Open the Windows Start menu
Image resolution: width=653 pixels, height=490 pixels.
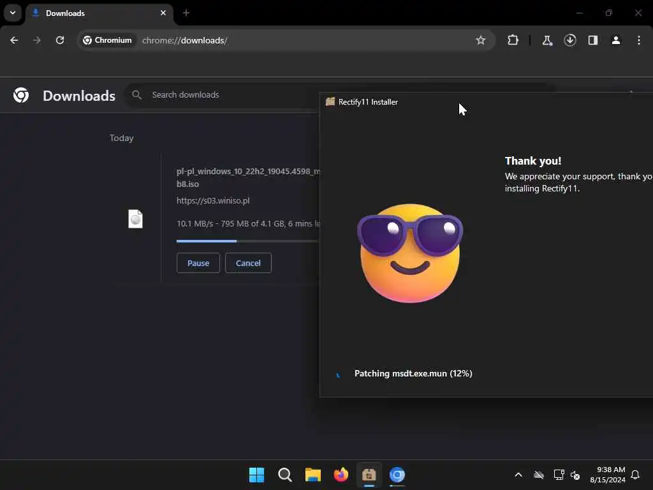(x=256, y=475)
